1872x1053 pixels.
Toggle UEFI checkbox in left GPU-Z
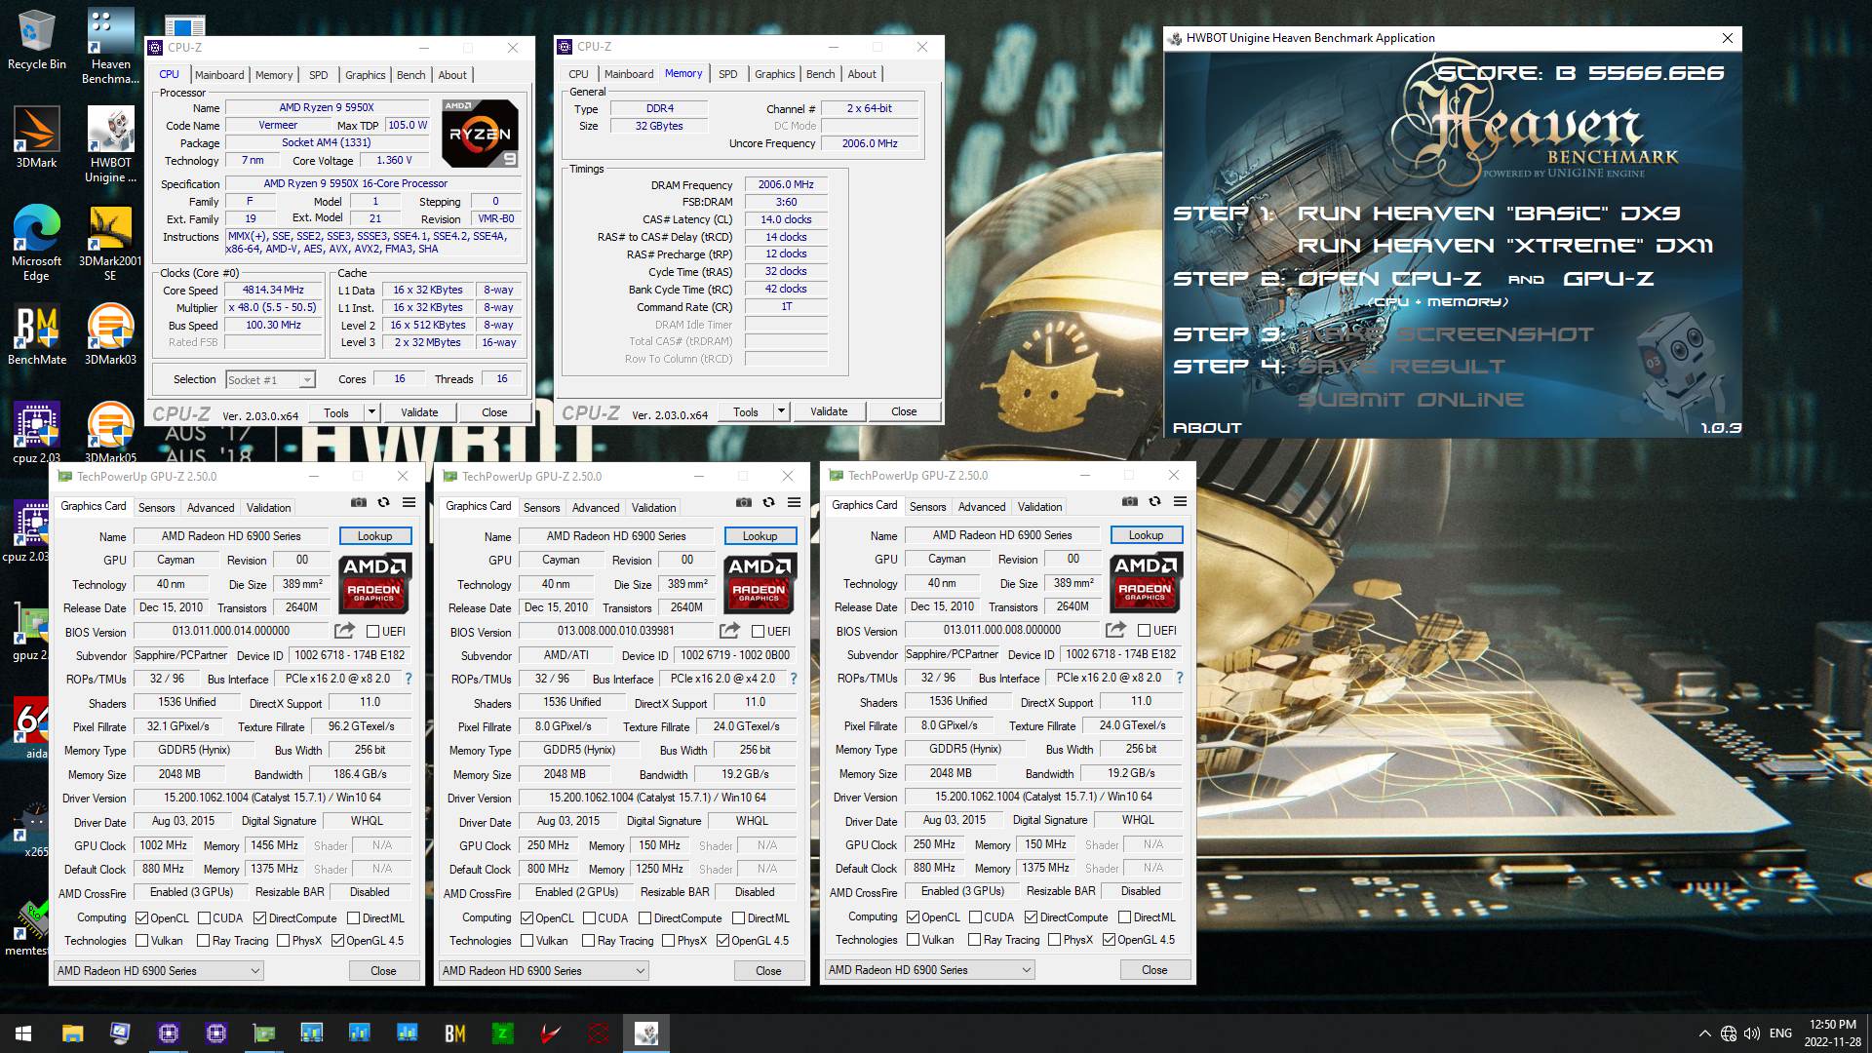372,632
